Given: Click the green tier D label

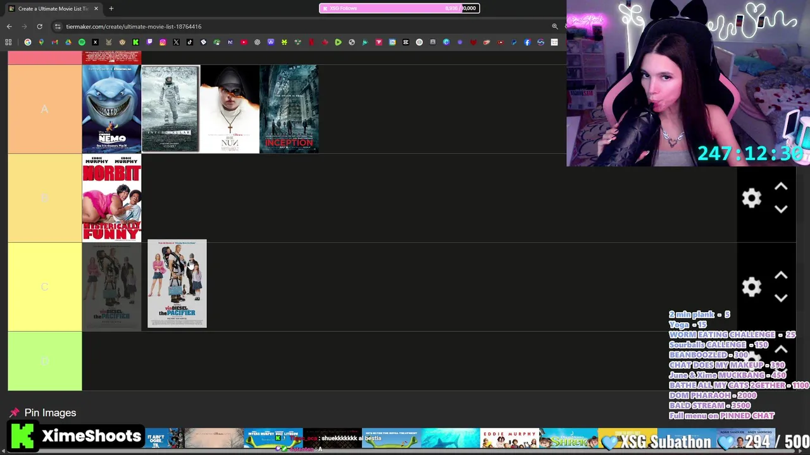Looking at the screenshot, I should [x=45, y=361].
